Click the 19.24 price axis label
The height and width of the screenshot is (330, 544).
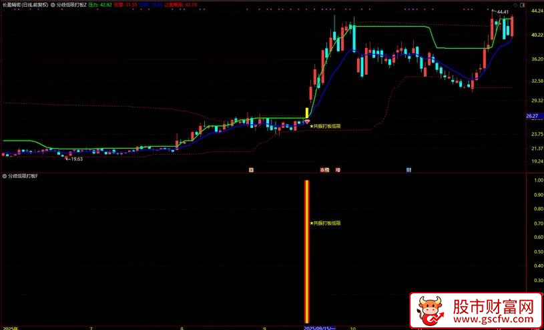pyautogui.click(x=537, y=161)
